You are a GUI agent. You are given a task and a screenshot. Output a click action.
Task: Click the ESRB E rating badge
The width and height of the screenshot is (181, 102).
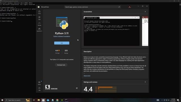(48, 87)
